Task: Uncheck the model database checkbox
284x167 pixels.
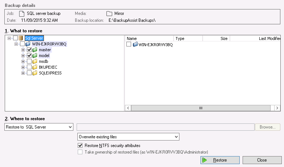Action: 29,56
